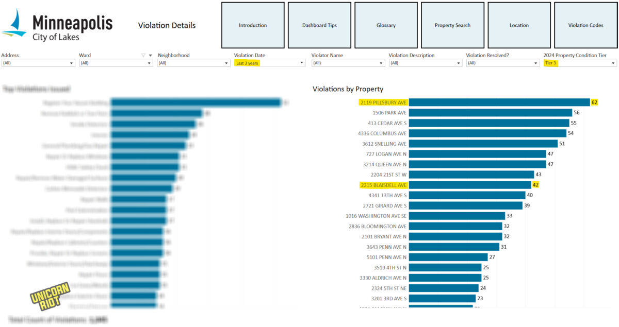This screenshot has height=327, width=619.
Task: Select the 2119 PILLSBURY AVE bar
Action: [499, 102]
